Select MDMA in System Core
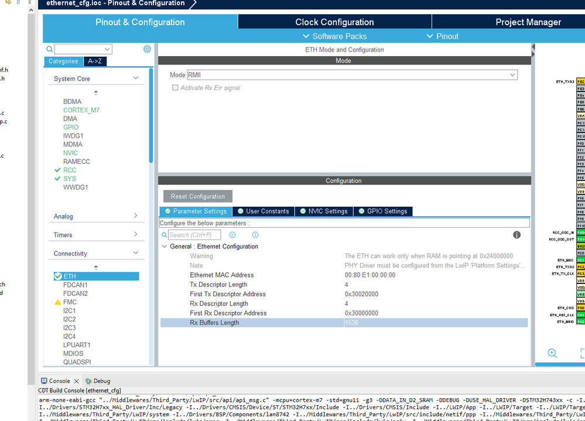 [x=73, y=144]
